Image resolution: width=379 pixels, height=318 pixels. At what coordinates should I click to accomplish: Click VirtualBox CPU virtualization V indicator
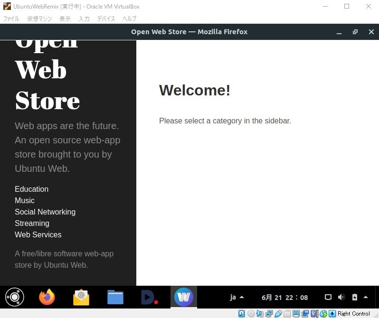(314, 314)
